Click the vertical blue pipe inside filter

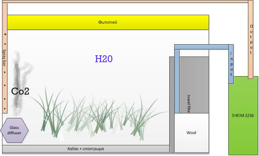coord(177,81)
